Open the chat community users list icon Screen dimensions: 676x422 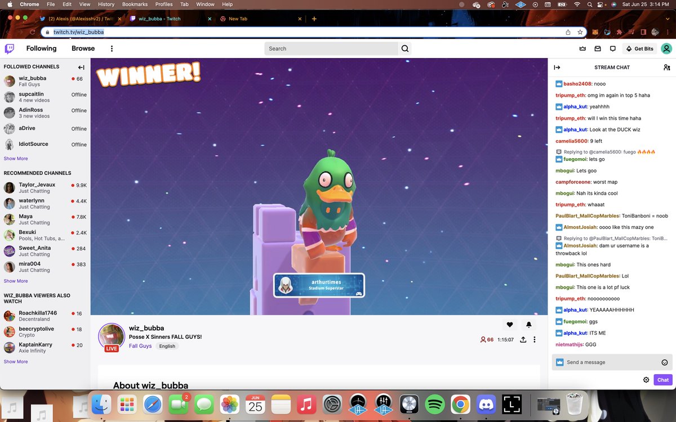pos(667,67)
